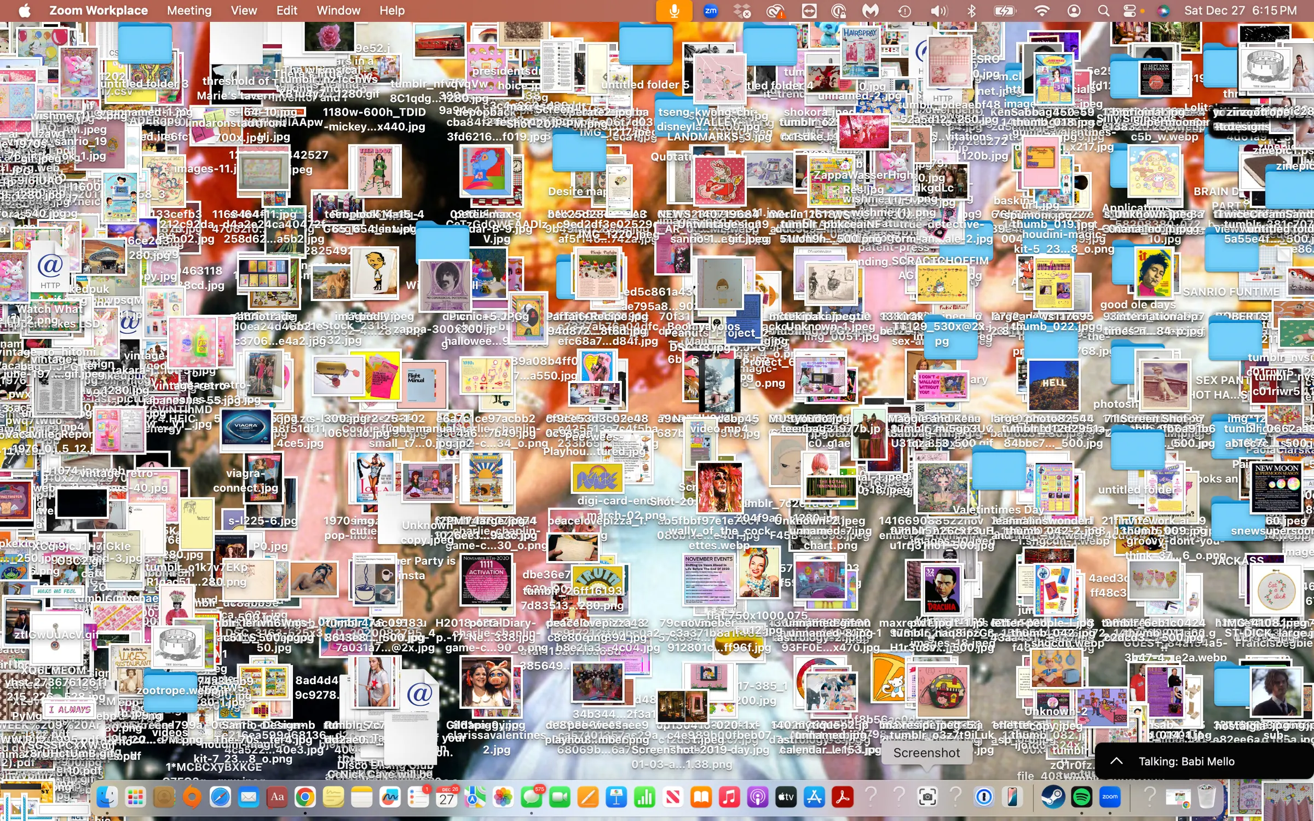Click the Malwarebytes menu bar icon
The width and height of the screenshot is (1314, 821).
click(871, 10)
